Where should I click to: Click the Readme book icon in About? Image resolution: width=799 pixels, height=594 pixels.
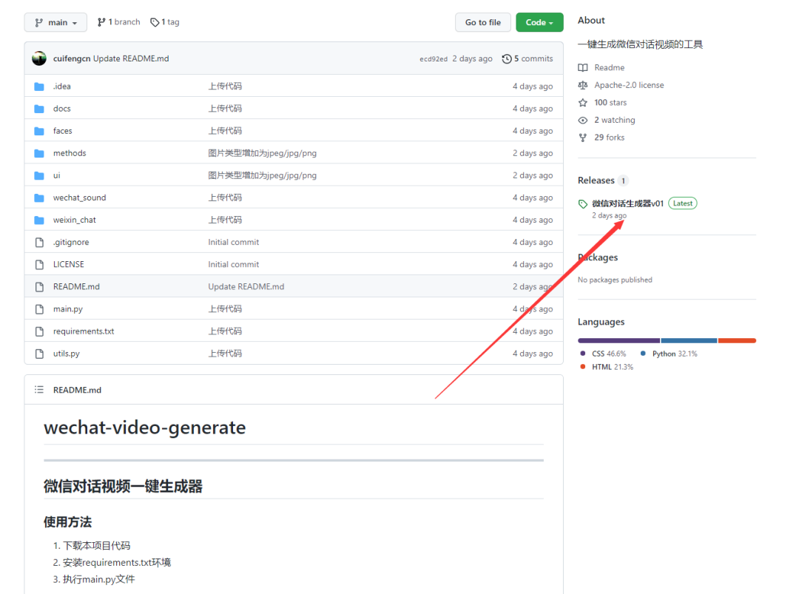click(583, 68)
